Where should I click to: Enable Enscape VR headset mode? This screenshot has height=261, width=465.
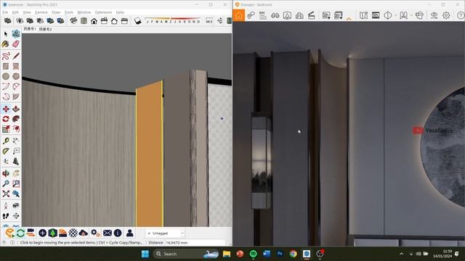point(419,15)
